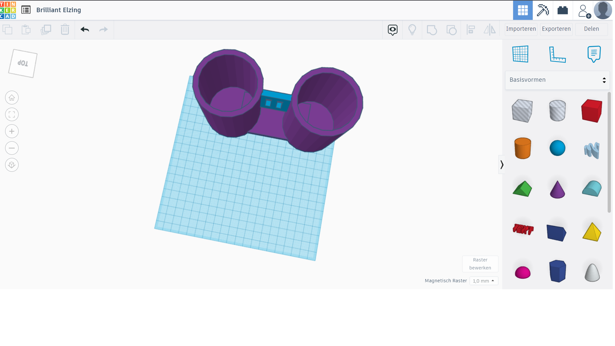
Task: Pick the red solid box shape
Action: pos(591,111)
